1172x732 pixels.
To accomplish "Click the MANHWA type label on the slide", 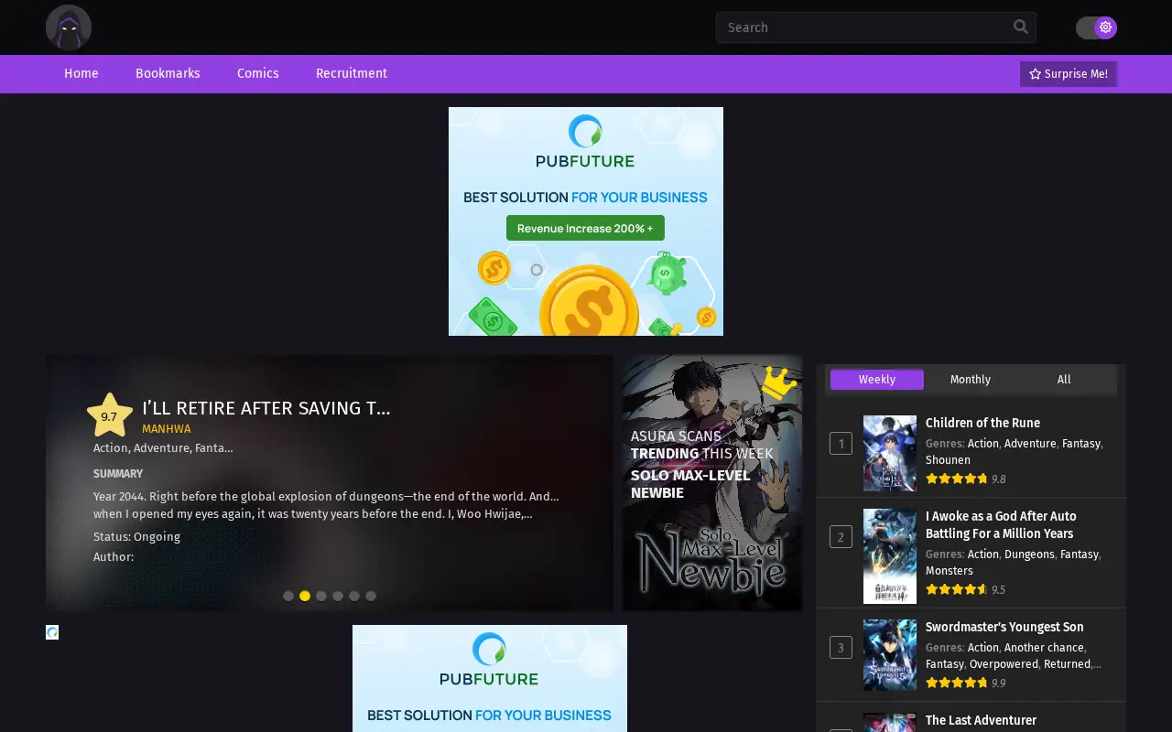I will click(167, 429).
